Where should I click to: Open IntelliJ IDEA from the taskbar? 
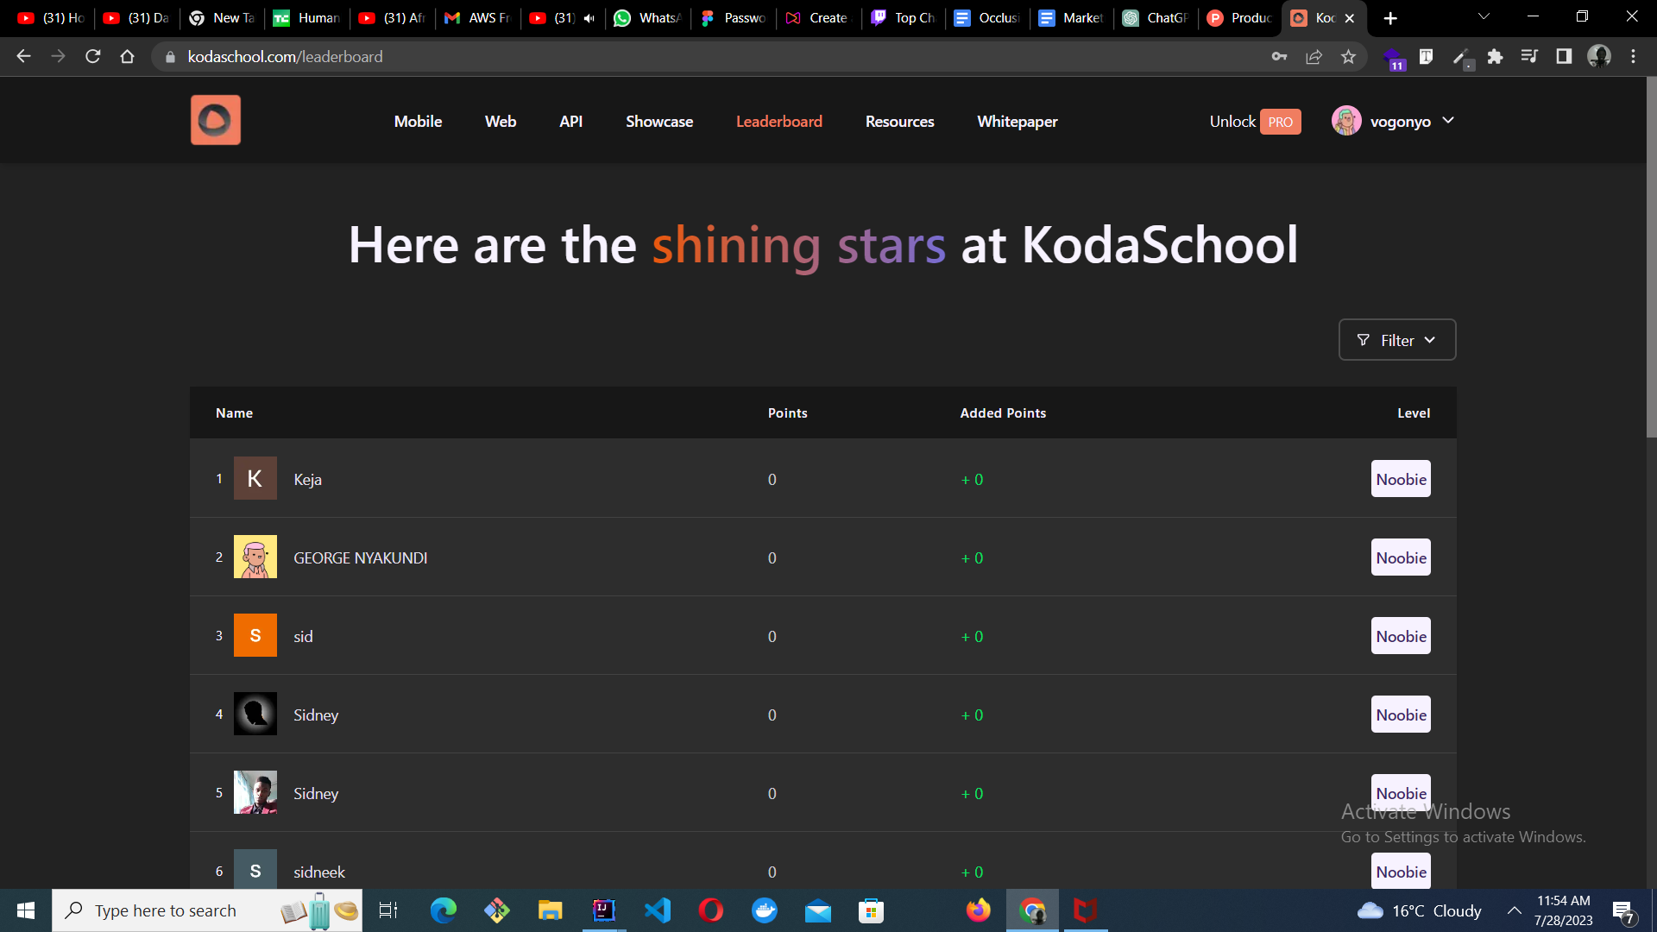(x=604, y=910)
